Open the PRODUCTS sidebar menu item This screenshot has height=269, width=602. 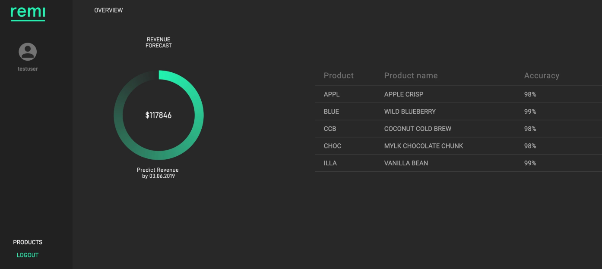28,242
